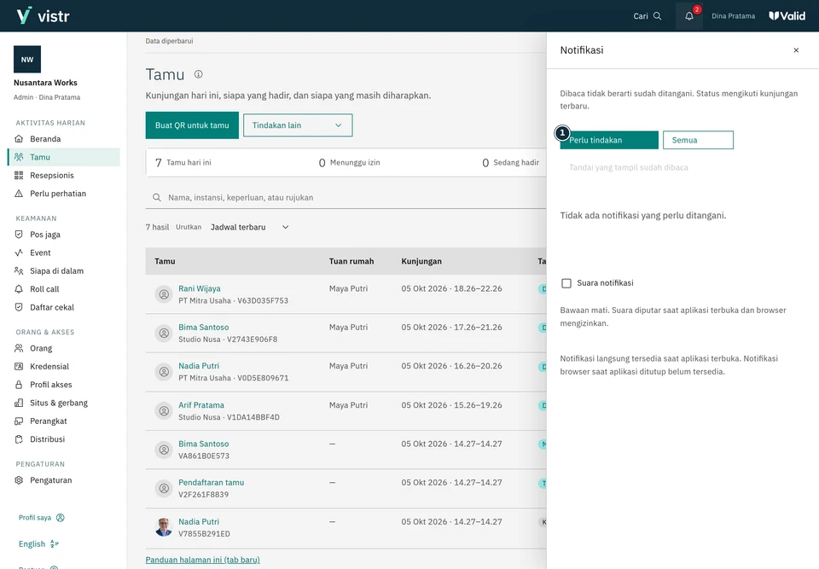Click the guest search input field
Image resolution: width=819 pixels, height=569 pixels.
tap(346, 198)
